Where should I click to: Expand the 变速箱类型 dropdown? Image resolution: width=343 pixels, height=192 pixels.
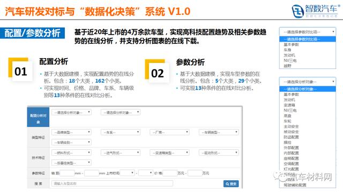click(x=169, y=153)
